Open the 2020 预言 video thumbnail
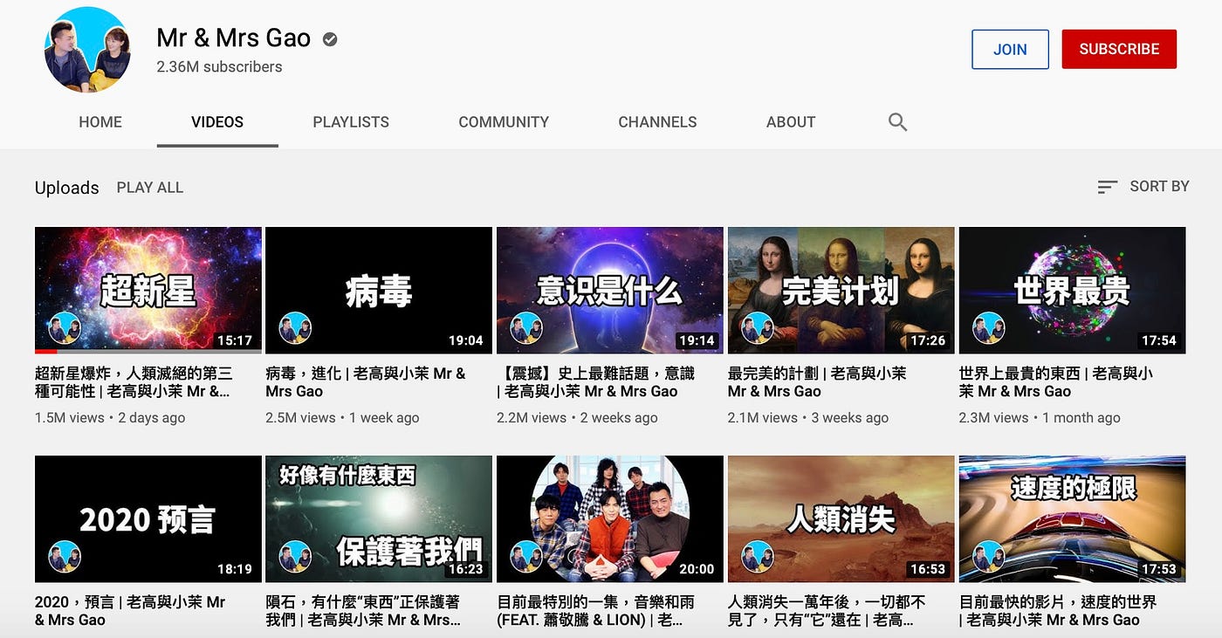This screenshot has width=1222, height=638. [x=148, y=519]
